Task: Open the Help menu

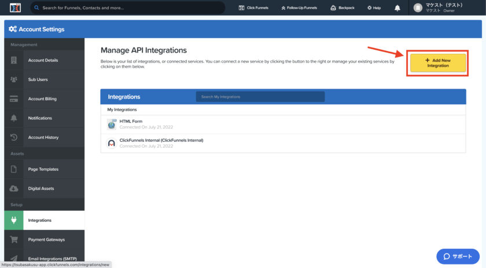Action: (x=374, y=8)
